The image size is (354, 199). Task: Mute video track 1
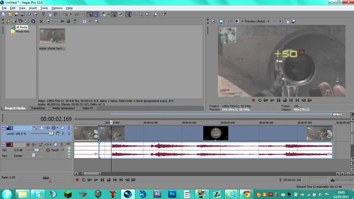coord(63,128)
